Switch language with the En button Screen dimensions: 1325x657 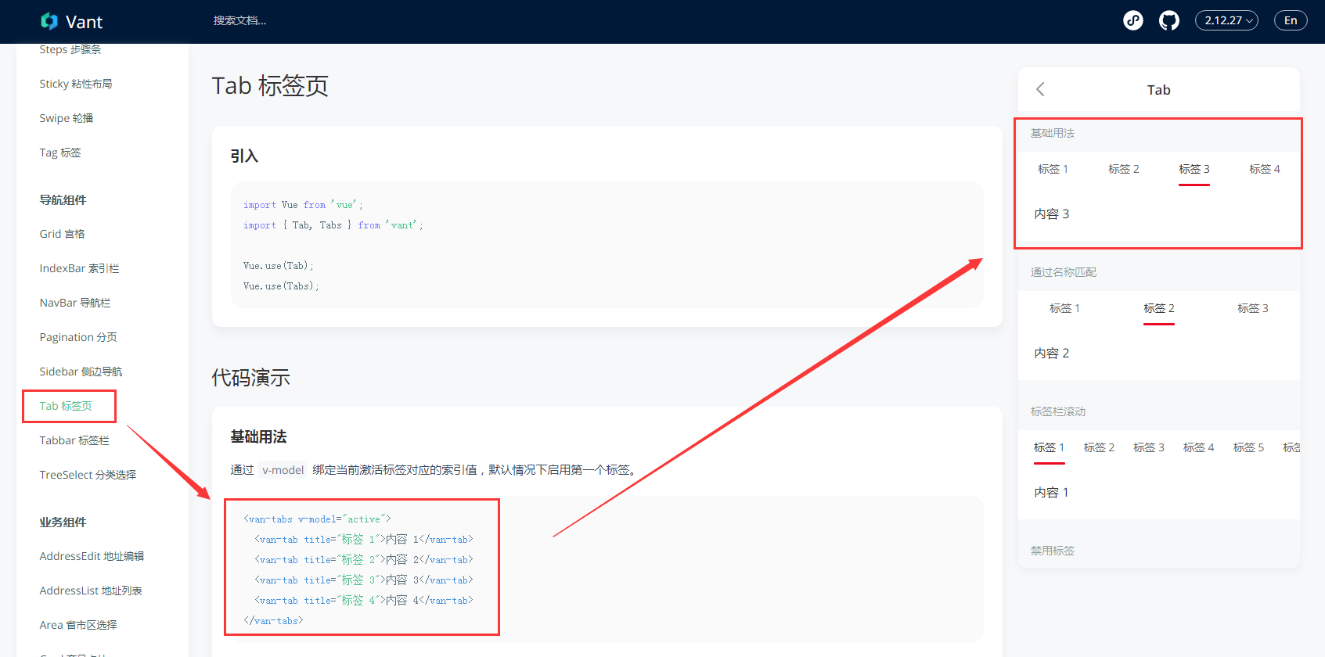1291,20
